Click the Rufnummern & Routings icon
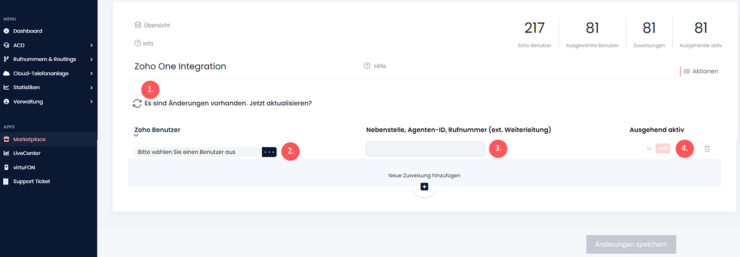 [6, 59]
